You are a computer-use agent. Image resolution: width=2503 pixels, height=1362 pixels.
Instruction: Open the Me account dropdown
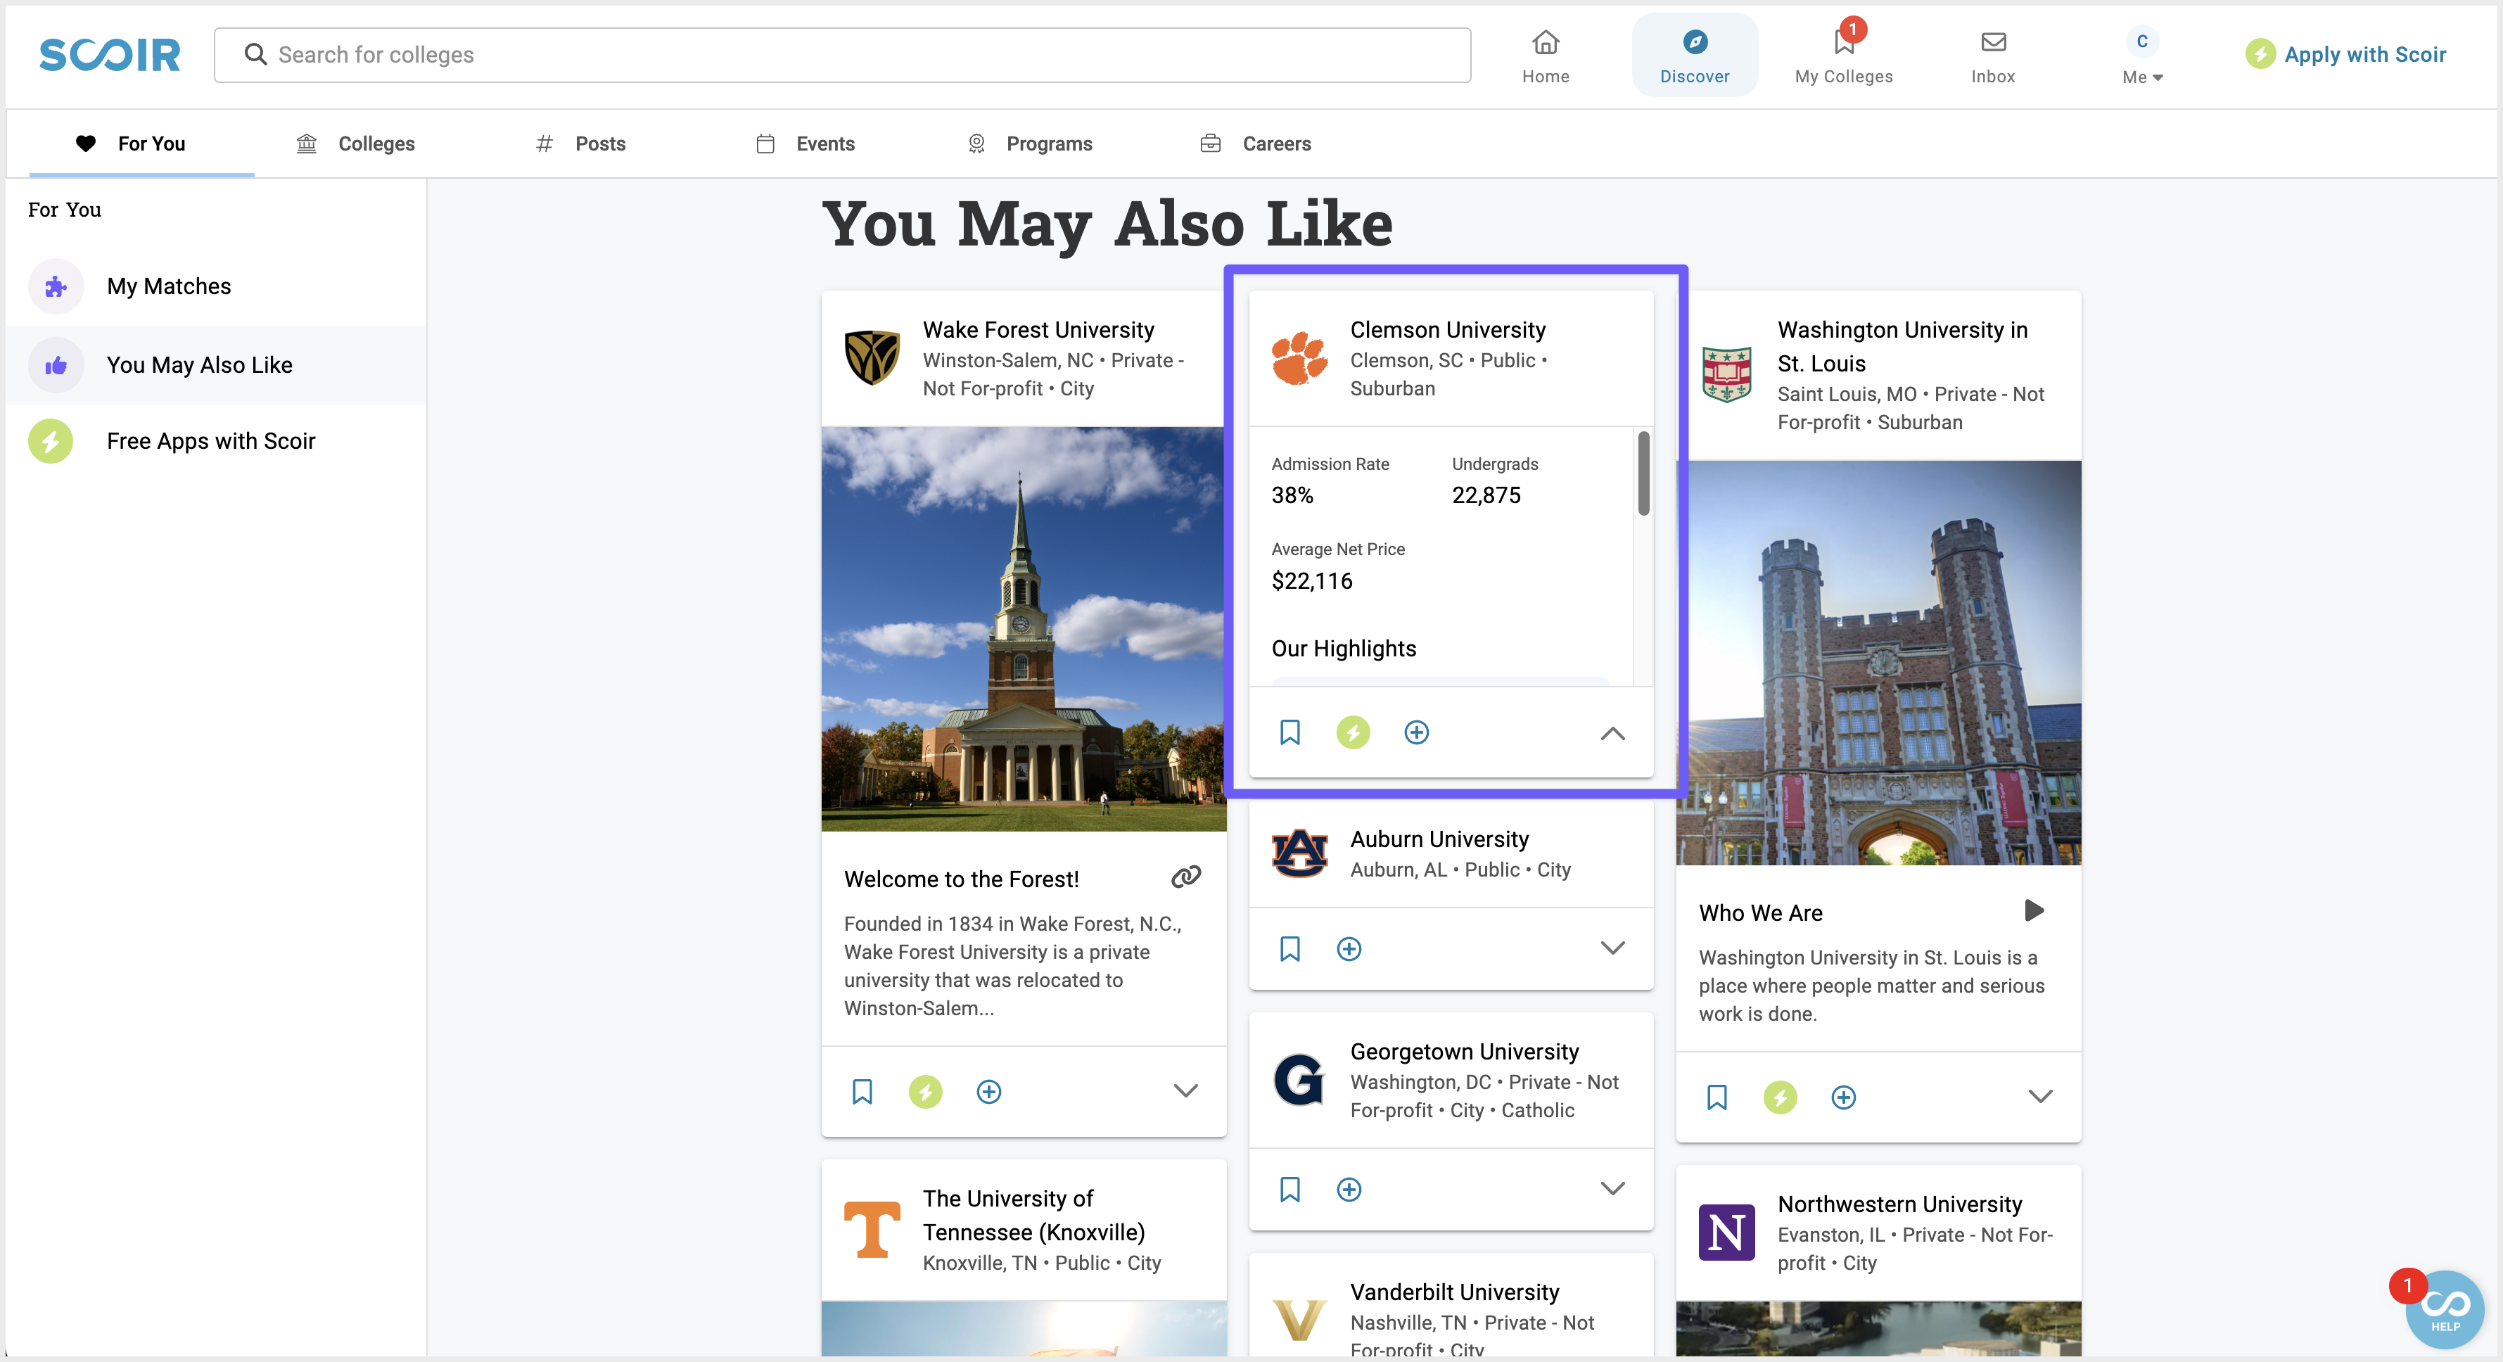tap(2141, 56)
